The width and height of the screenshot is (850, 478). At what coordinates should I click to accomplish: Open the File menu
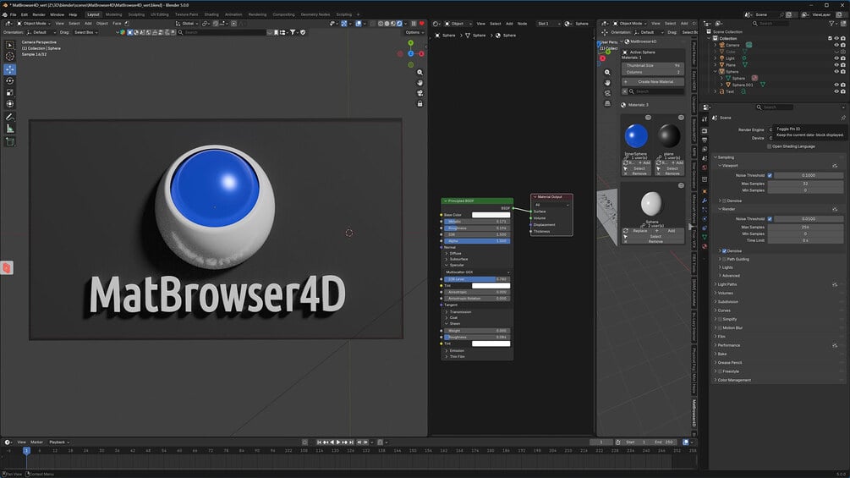13,14
